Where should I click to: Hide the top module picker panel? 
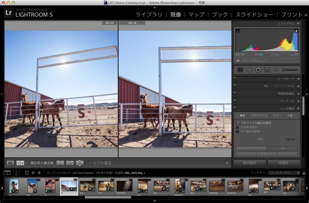coord(154,7)
